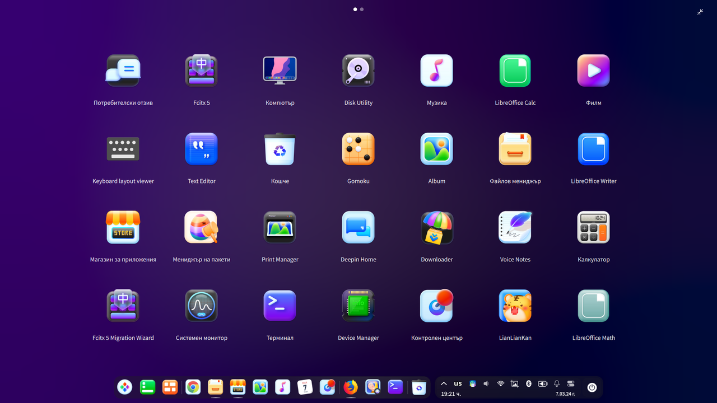Screen dimensions: 717x403
Task: Open the Кошче trash in the launcher grid
Action: point(280,149)
